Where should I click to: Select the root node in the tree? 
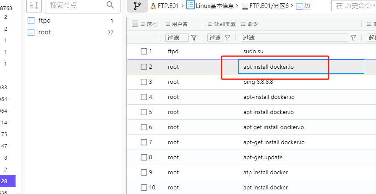click(44, 32)
